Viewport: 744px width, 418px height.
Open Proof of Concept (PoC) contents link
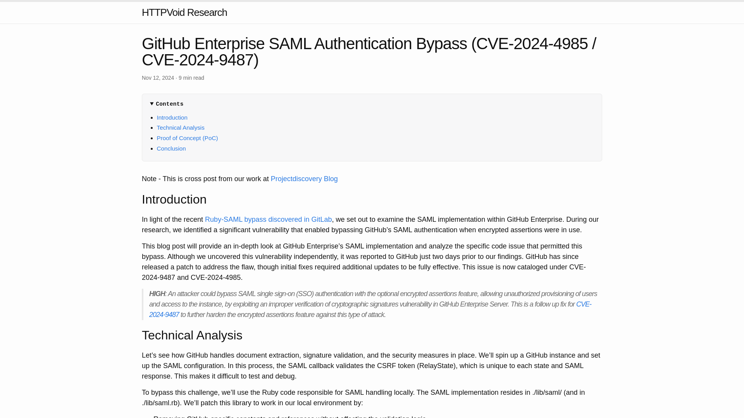187,138
